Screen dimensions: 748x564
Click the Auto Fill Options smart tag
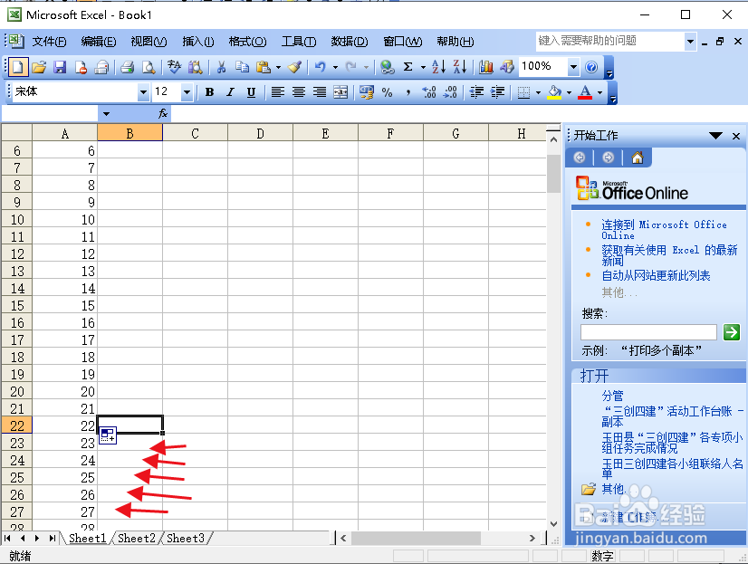[x=108, y=435]
